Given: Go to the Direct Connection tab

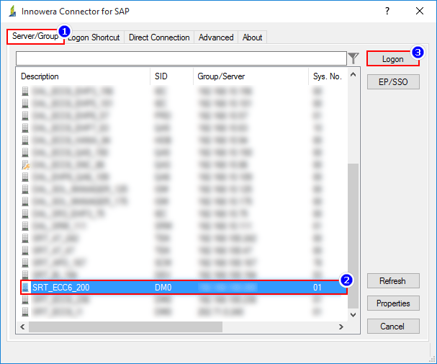Looking at the screenshot, I should click(x=159, y=37).
